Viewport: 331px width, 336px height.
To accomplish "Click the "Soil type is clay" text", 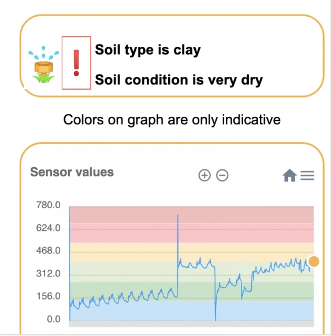I will (x=148, y=50).
